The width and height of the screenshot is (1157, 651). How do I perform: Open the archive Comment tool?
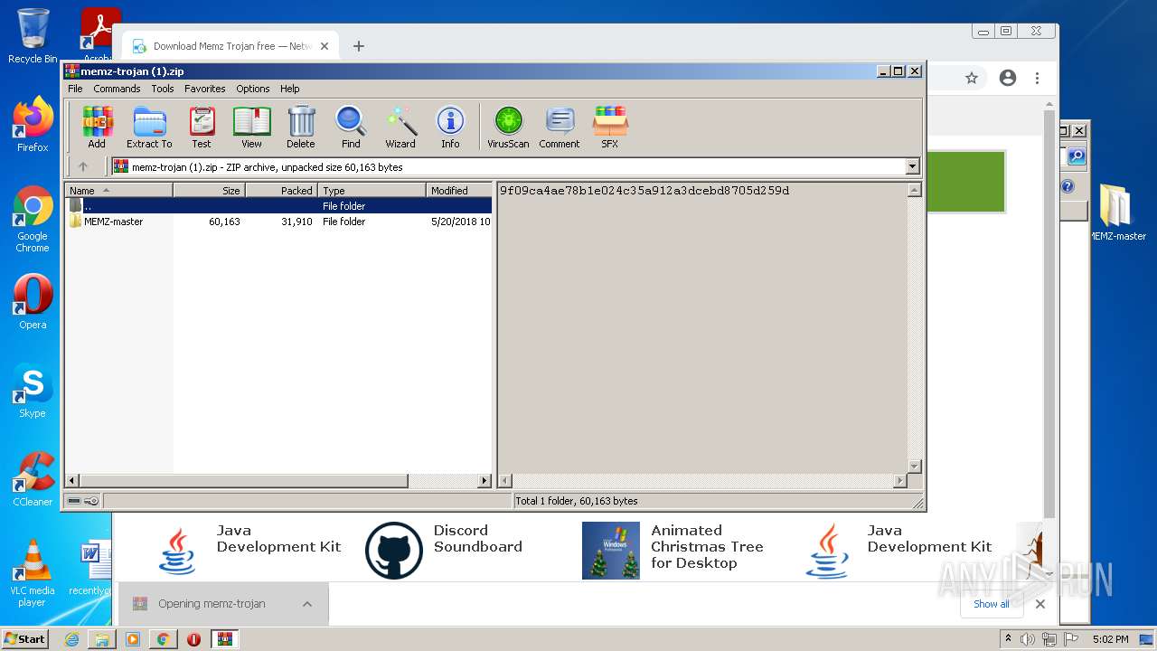point(560,127)
